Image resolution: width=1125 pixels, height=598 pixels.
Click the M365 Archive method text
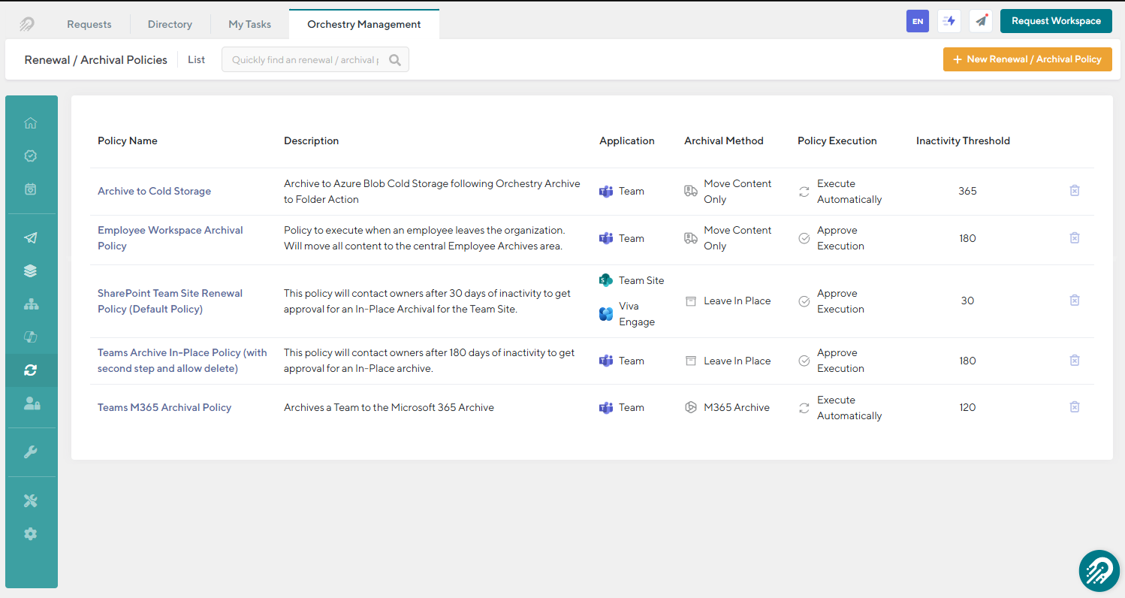click(737, 407)
